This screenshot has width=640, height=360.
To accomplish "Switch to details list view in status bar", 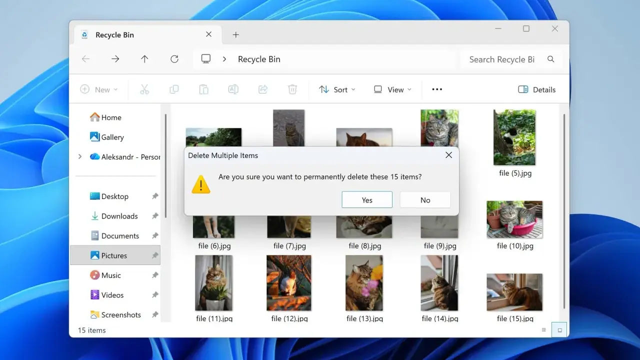I will [544, 330].
